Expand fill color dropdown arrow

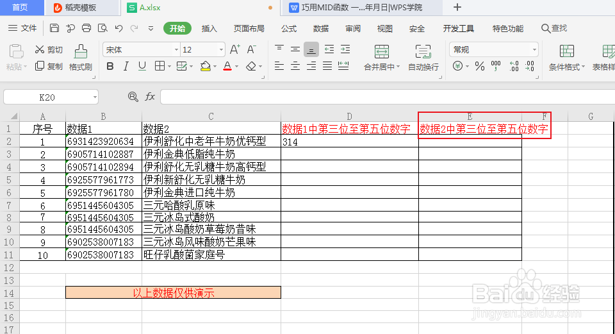tap(215, 66)
